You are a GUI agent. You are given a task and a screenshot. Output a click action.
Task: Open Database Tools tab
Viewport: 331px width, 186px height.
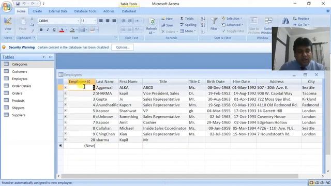pos(85,11)
